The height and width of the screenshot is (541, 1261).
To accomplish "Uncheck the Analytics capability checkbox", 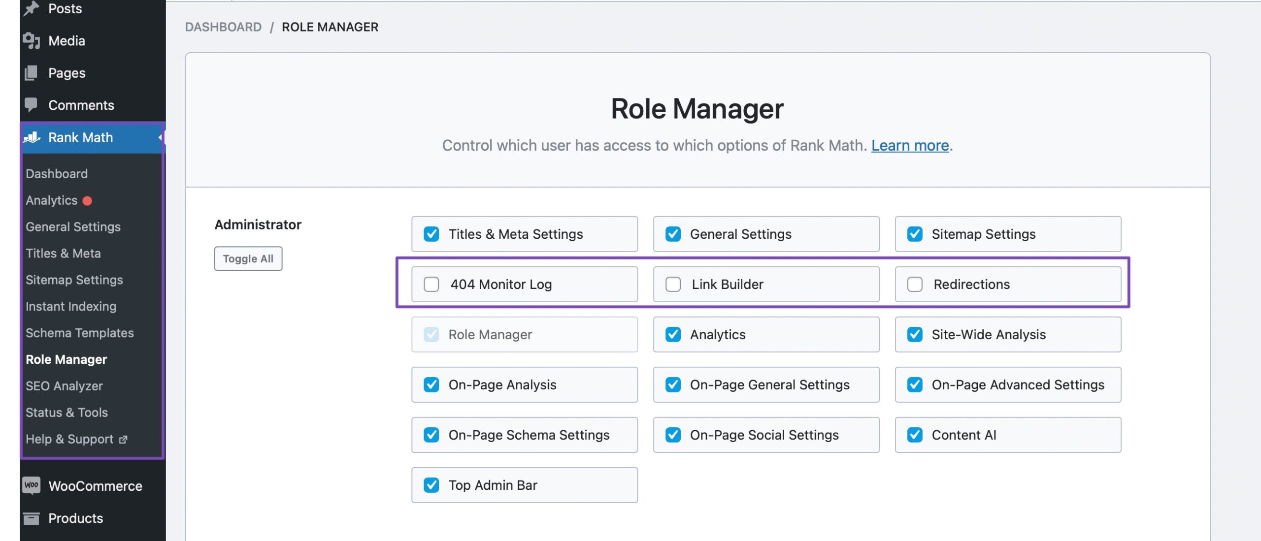I will (673, 334).
